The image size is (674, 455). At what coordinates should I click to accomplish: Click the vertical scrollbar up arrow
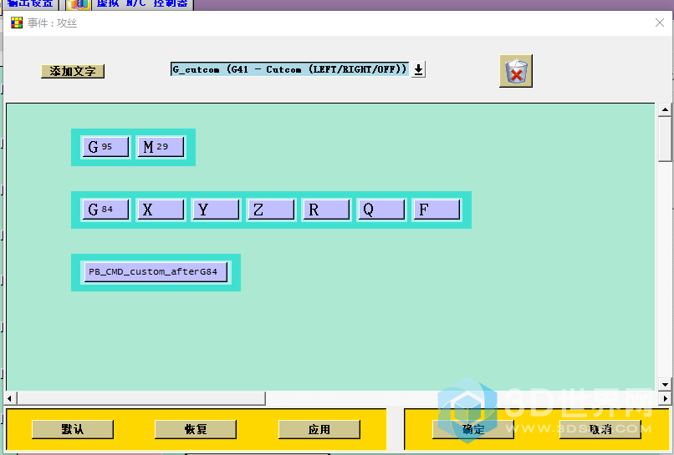pos(665,109)
